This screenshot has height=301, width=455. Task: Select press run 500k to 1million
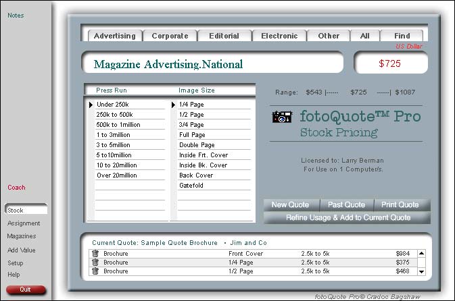pyautogui.click(x=130, y=125)
